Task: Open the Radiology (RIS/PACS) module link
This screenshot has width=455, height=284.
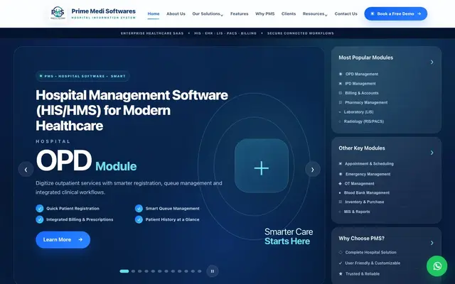Action: tap(364, 121)
